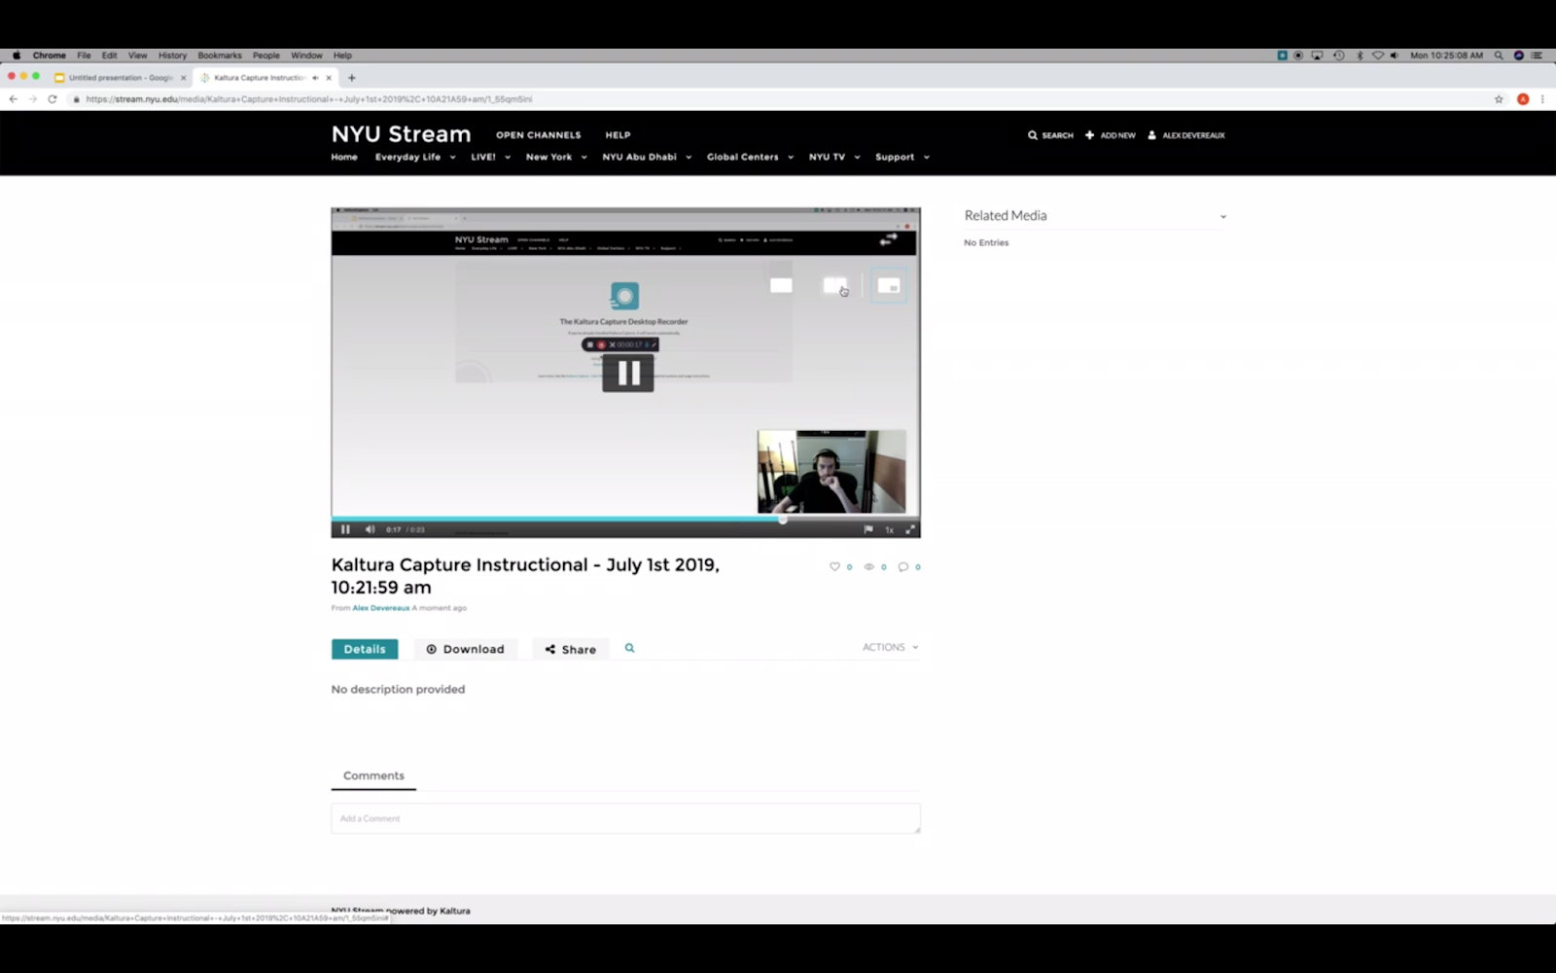Close the Untitled presentation tab

[x=183, y=78]
